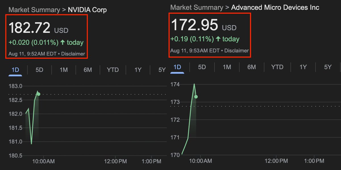The image size is (341, 170).
Task: Click the 171 axis label on AMD chart
Action: (x=175, y=137)
